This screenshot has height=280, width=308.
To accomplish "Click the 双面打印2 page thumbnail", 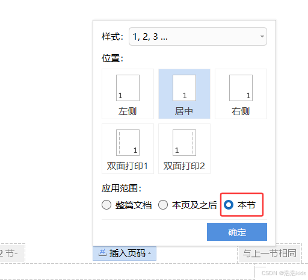I will coord(184,143).
